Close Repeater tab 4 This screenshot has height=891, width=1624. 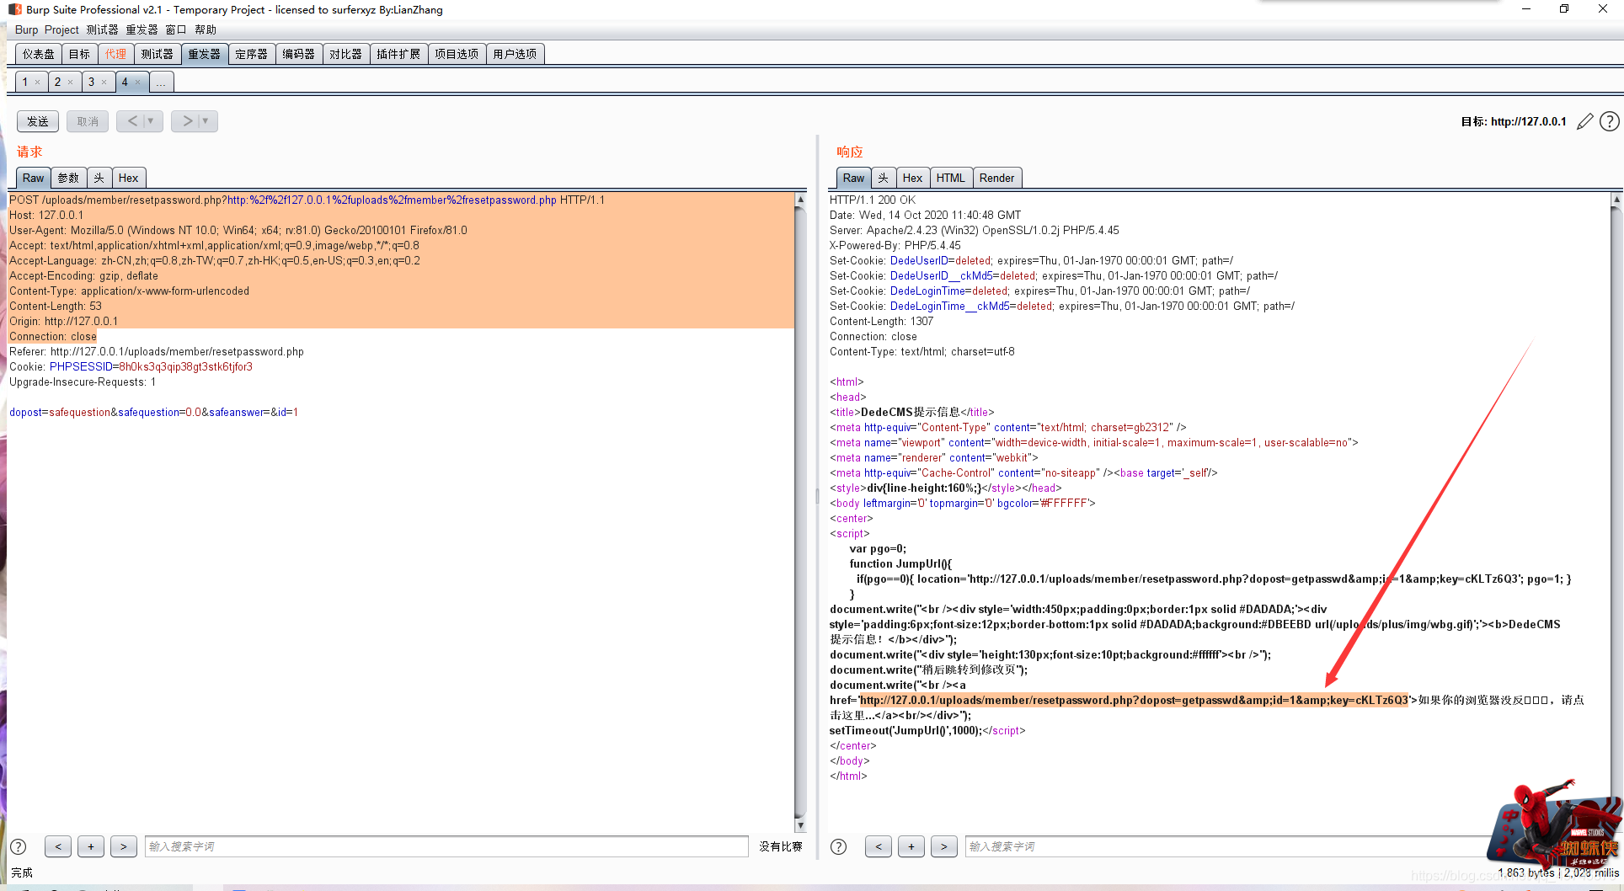tap(137, 83)
